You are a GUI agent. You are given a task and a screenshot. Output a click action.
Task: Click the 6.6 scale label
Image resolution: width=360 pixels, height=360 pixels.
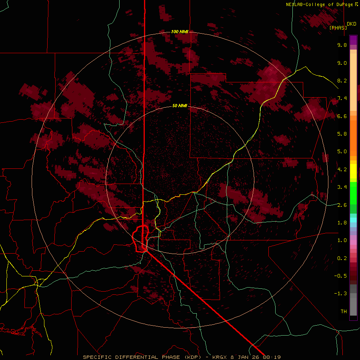click(342, 116)
